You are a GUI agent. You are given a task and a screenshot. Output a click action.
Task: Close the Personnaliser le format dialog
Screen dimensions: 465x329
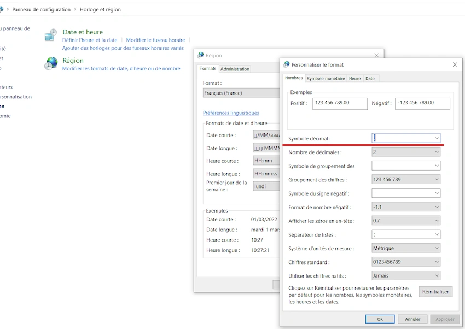(x=455, y=64)
